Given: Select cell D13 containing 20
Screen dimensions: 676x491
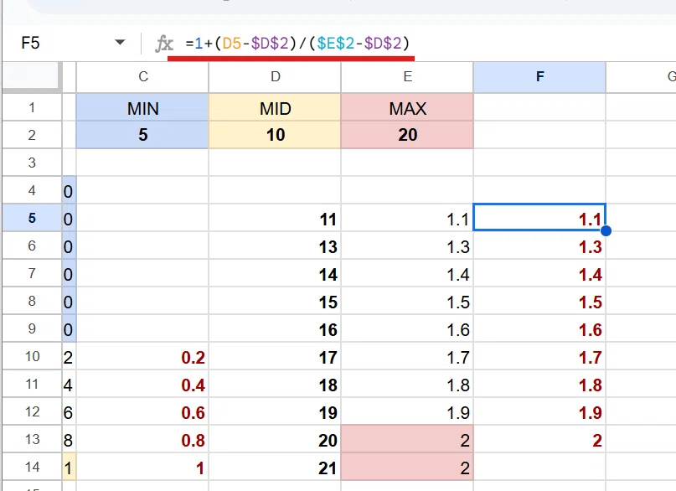Looking at the screenshot, I should (275, 439).
